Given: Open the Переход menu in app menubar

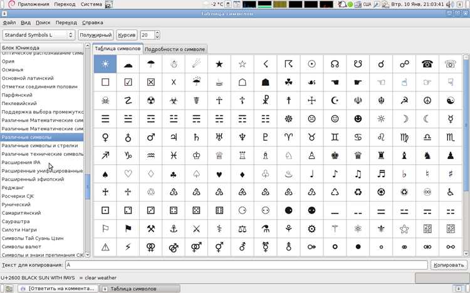Looking at the screenshot, I should click(x=66, y=23).
